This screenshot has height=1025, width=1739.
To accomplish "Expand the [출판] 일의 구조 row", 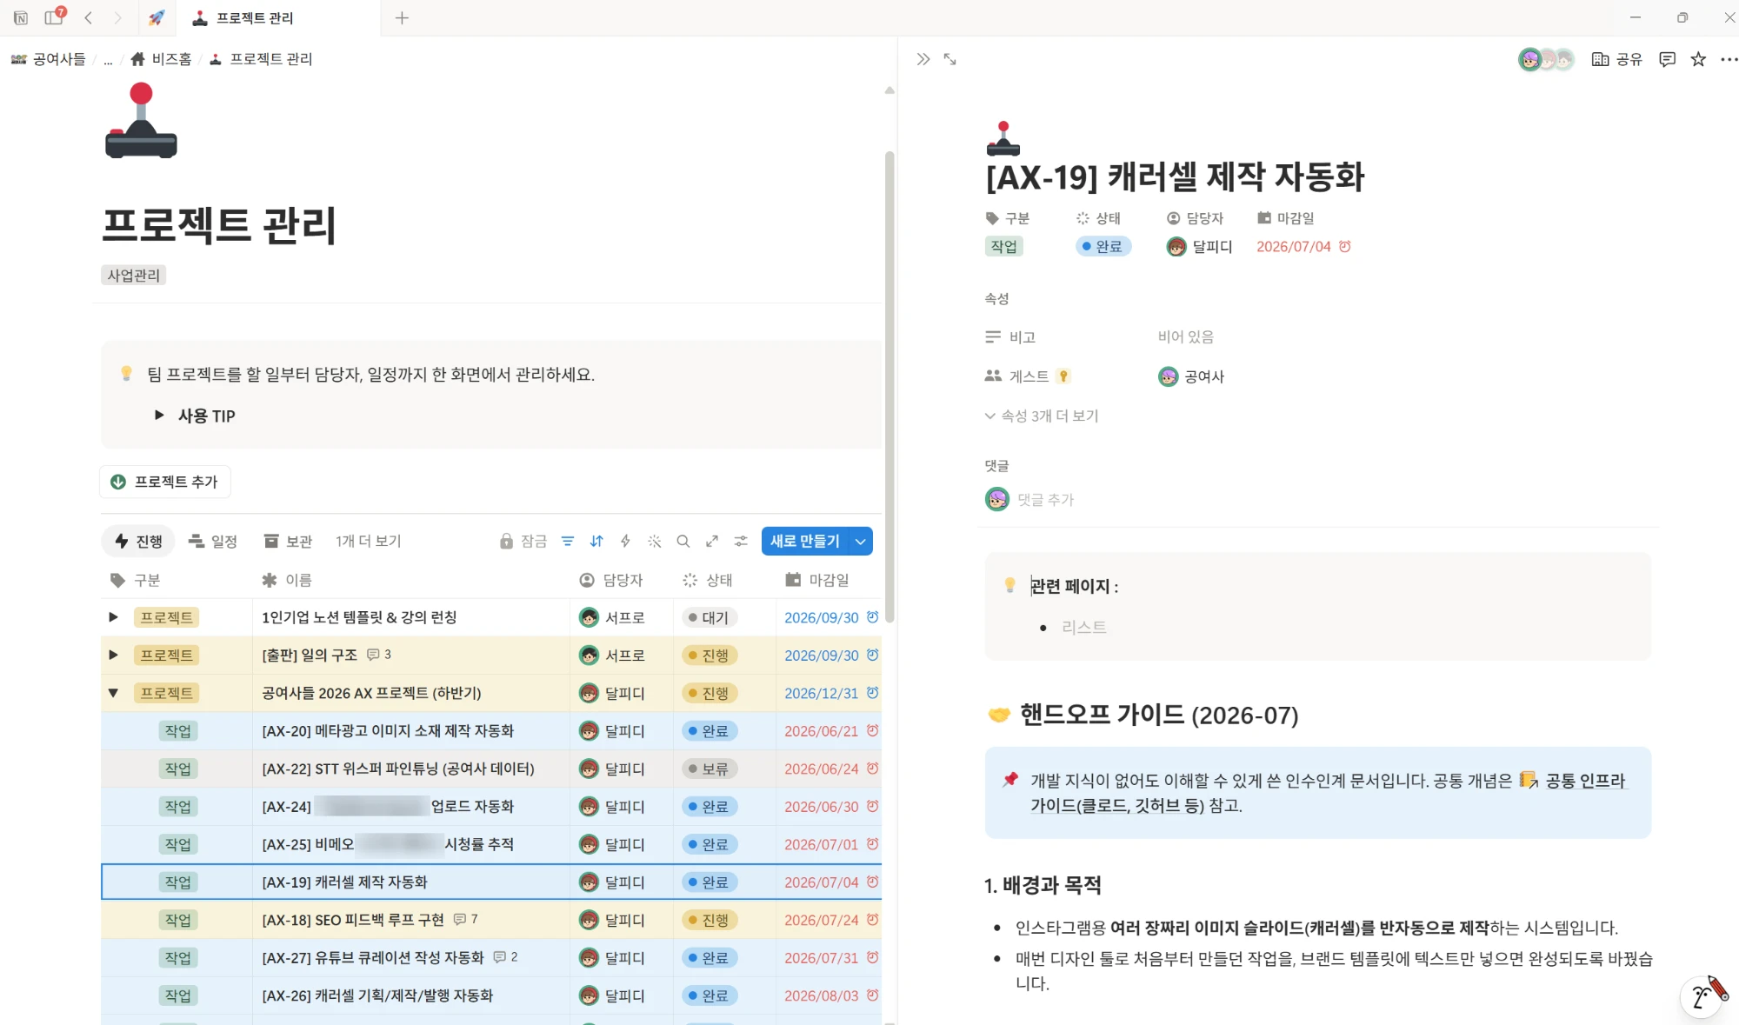I will [x=113, y=655].
